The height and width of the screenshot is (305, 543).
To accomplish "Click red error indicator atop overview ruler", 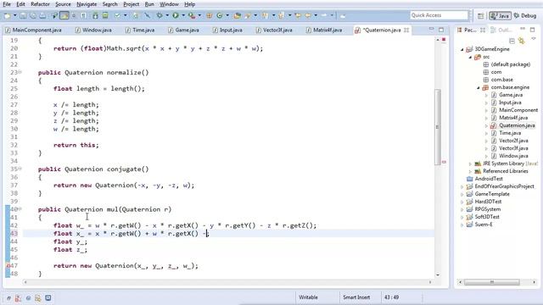I will [444, 40].
